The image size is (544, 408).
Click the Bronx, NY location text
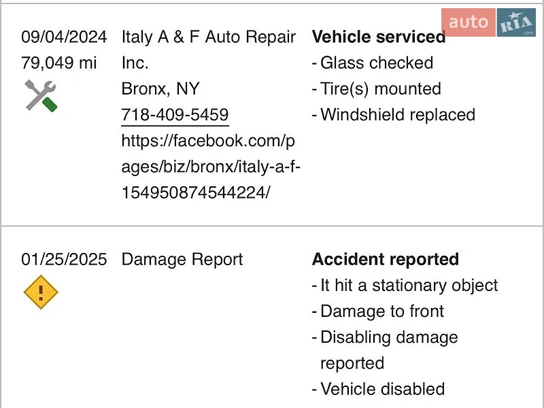[x=160, y=89]
